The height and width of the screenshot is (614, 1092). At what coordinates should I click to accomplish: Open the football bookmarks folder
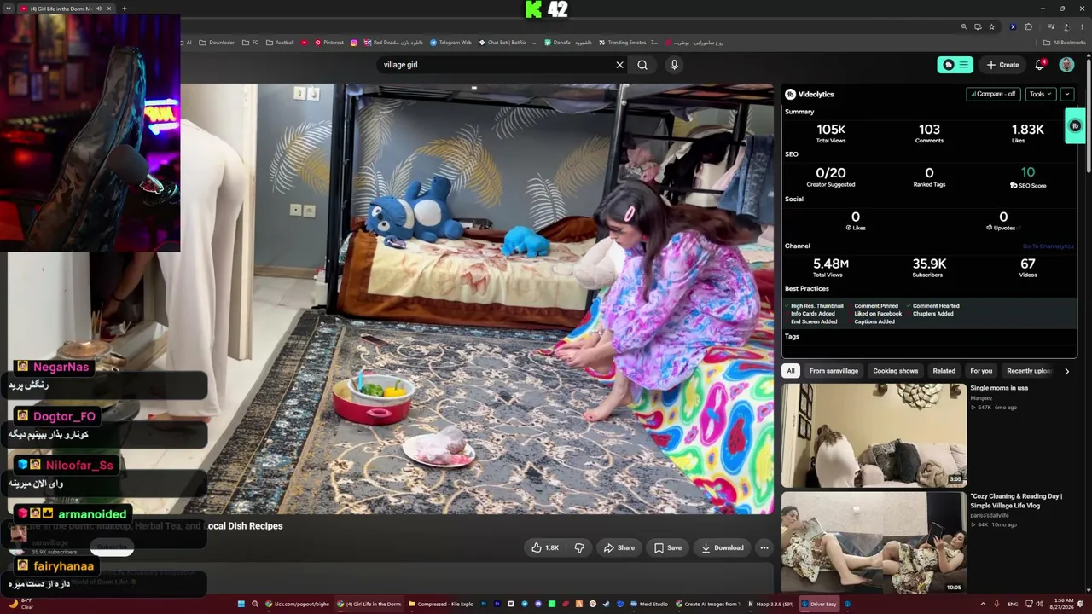(280, 43)
